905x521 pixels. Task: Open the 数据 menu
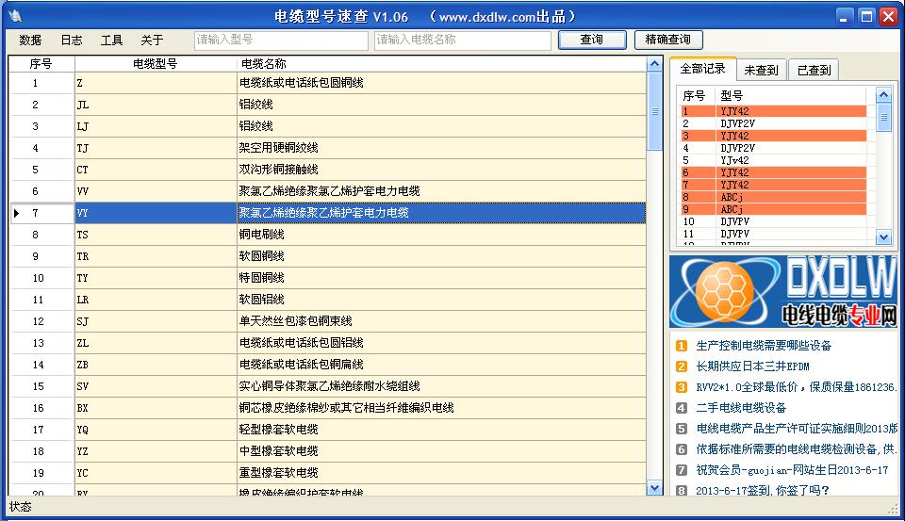30,41
